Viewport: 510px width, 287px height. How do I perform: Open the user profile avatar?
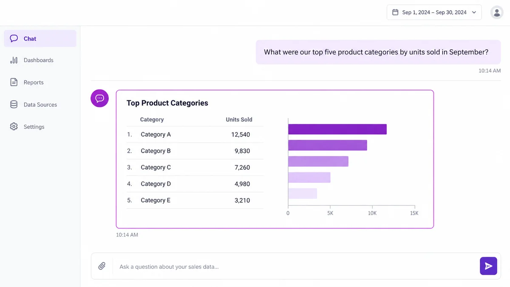497,12
